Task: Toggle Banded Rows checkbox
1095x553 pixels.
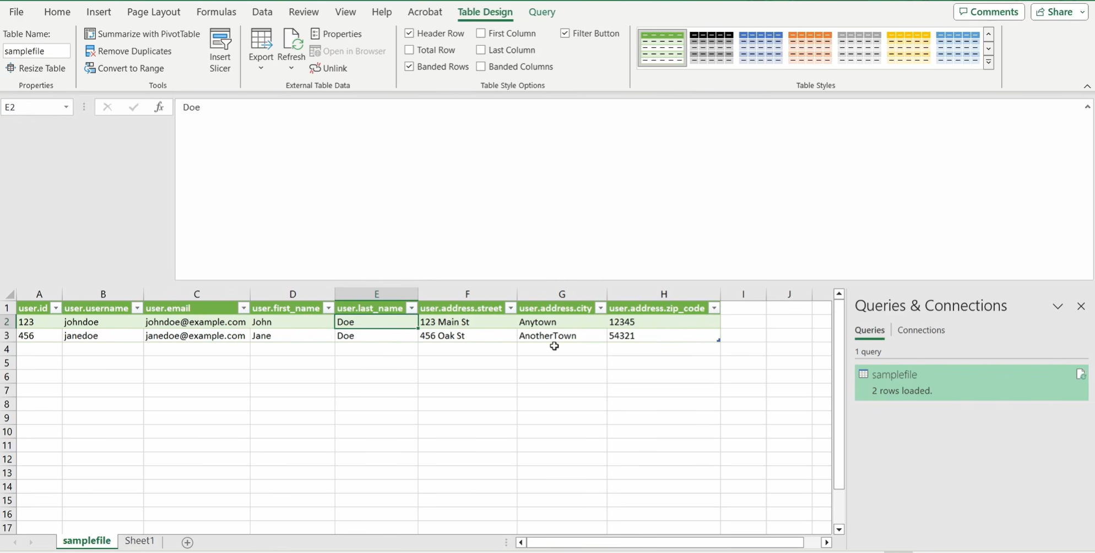Action: (409, 66)
